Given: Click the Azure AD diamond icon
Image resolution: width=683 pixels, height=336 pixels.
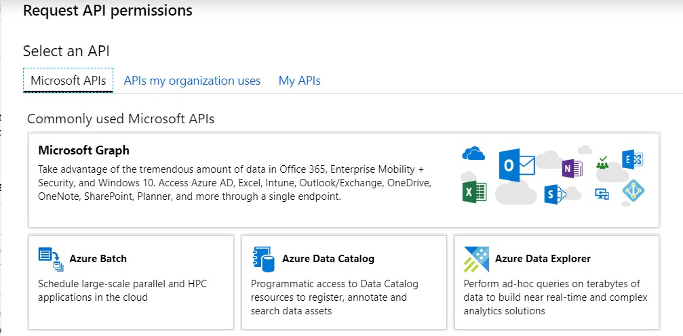Looking at the screenshot, I should tap(633, 191).
